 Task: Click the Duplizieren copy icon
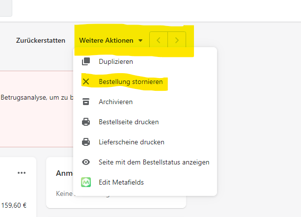click(86, 61)
